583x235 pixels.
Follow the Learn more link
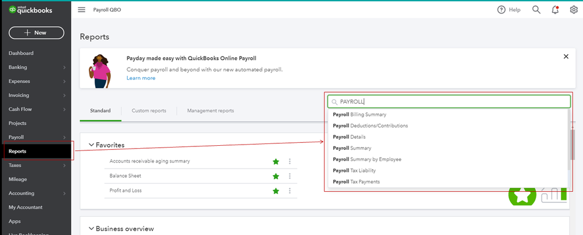(x=141, y=78)
